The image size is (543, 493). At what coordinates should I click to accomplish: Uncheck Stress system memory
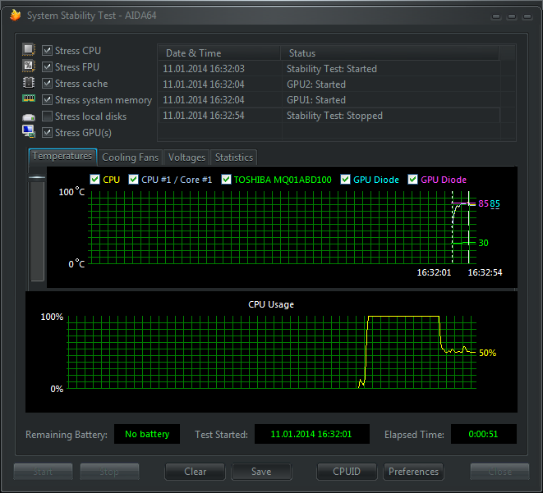[48, 100]
